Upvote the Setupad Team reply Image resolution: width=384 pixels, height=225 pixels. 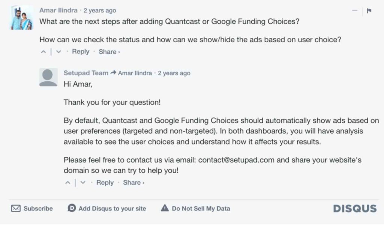(x=67, y=183)
